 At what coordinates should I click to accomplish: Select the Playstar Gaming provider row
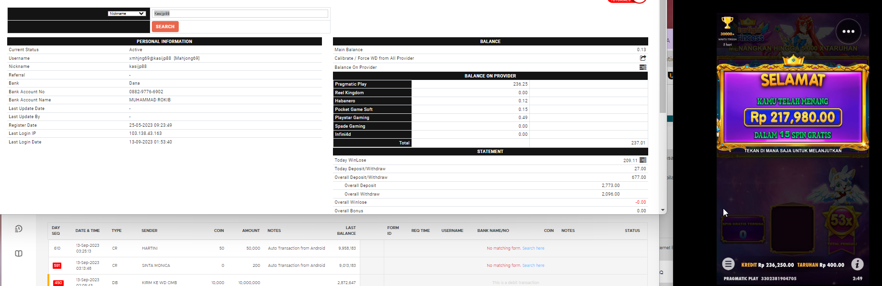(x=490, y=118)
